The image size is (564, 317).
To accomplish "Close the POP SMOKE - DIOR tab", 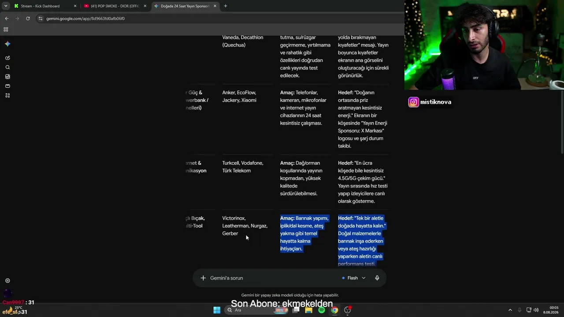I will point(145,6).
